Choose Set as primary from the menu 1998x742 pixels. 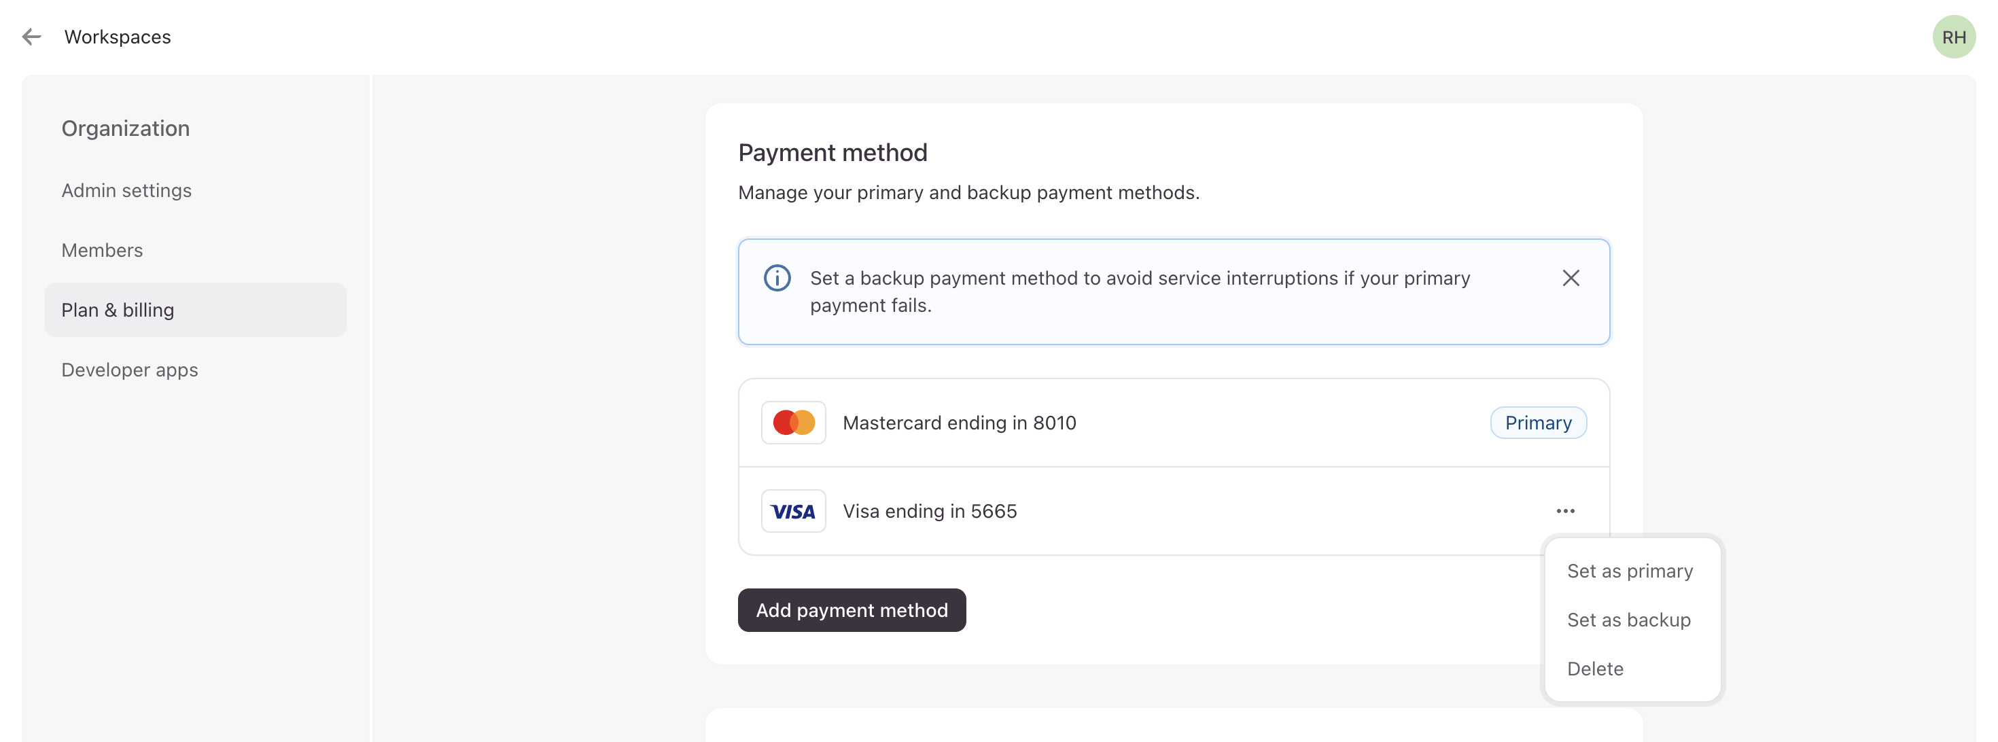tap(1630, 571)
